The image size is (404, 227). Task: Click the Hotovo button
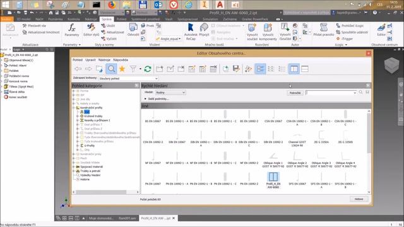click(x=359, y=199)
